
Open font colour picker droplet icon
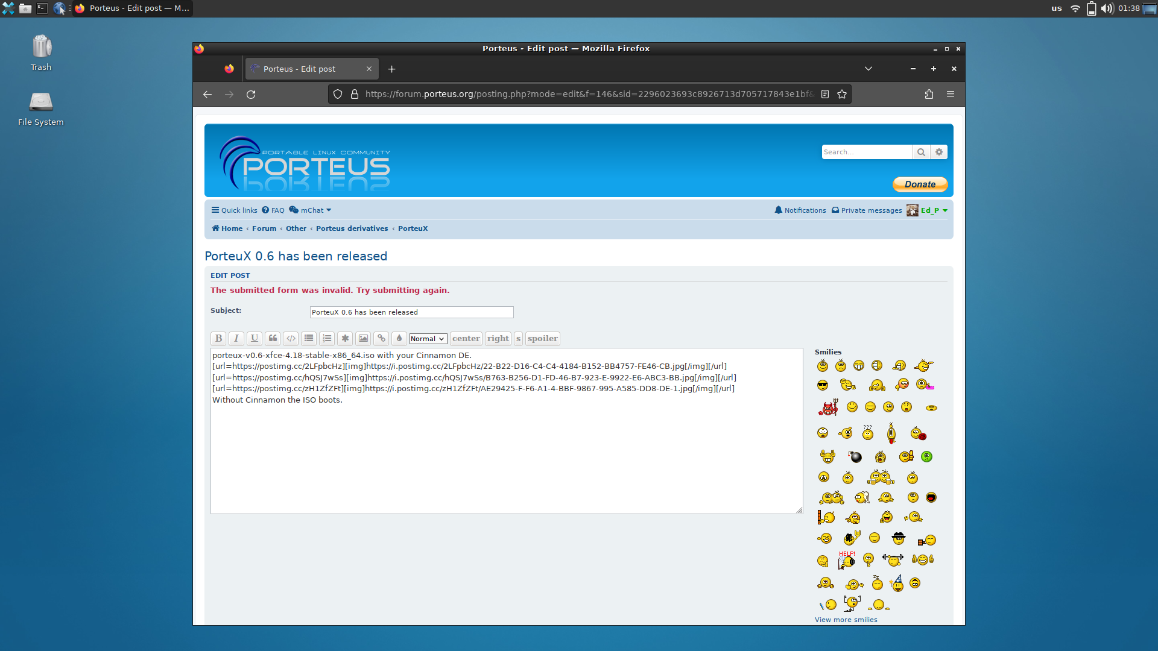tap(399, 339)
